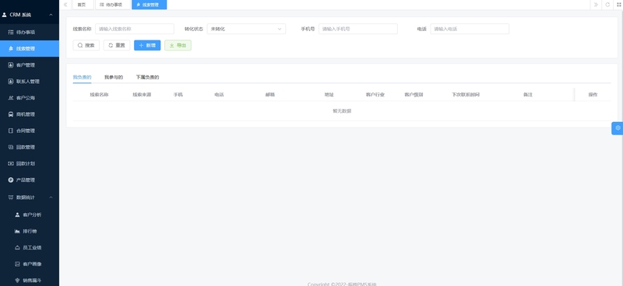This screenshot has height=286, width=623.
Task: Open 待办事项 in the sidebar
Action: (30, 32)
